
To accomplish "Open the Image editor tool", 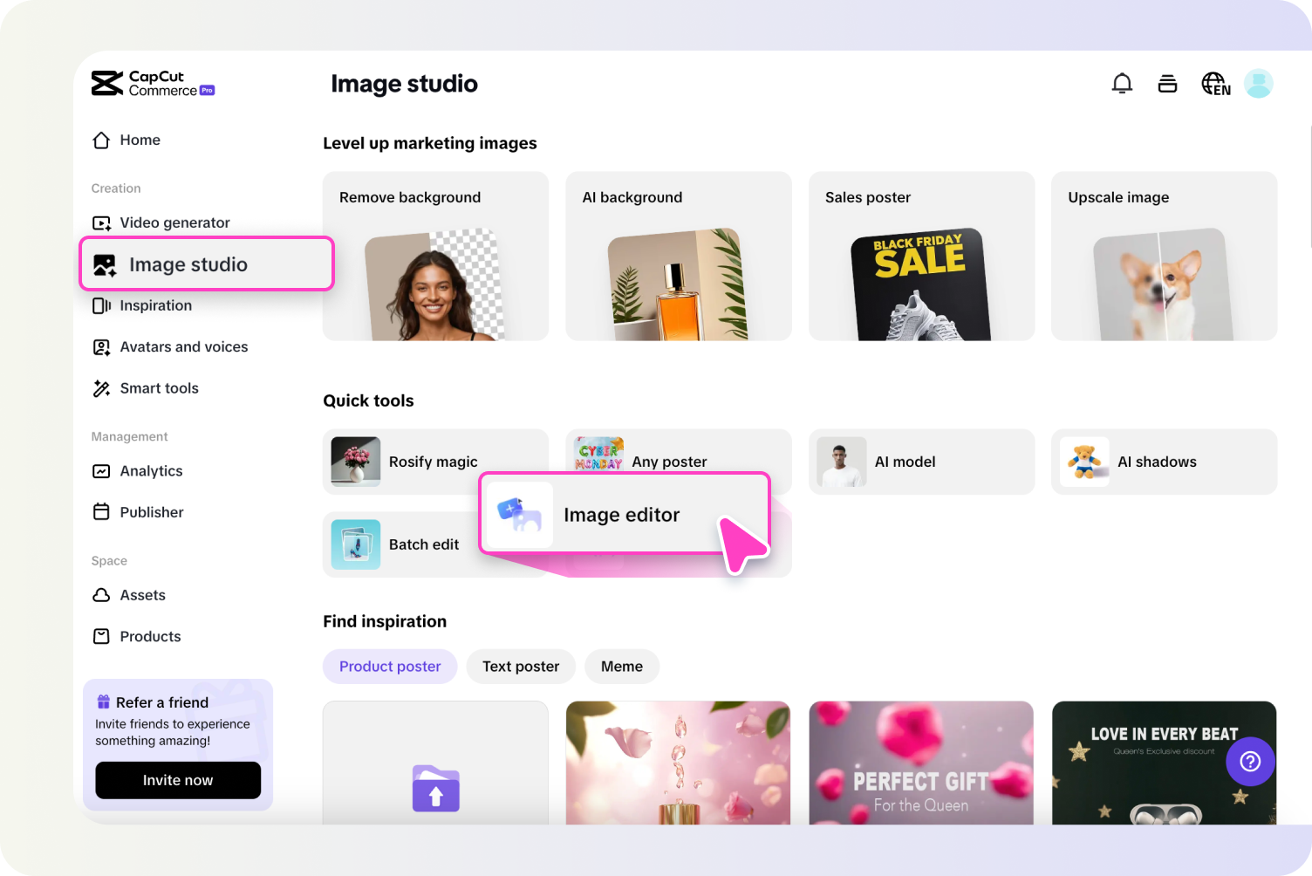I will pyautogui.click(x=622, y=515).
